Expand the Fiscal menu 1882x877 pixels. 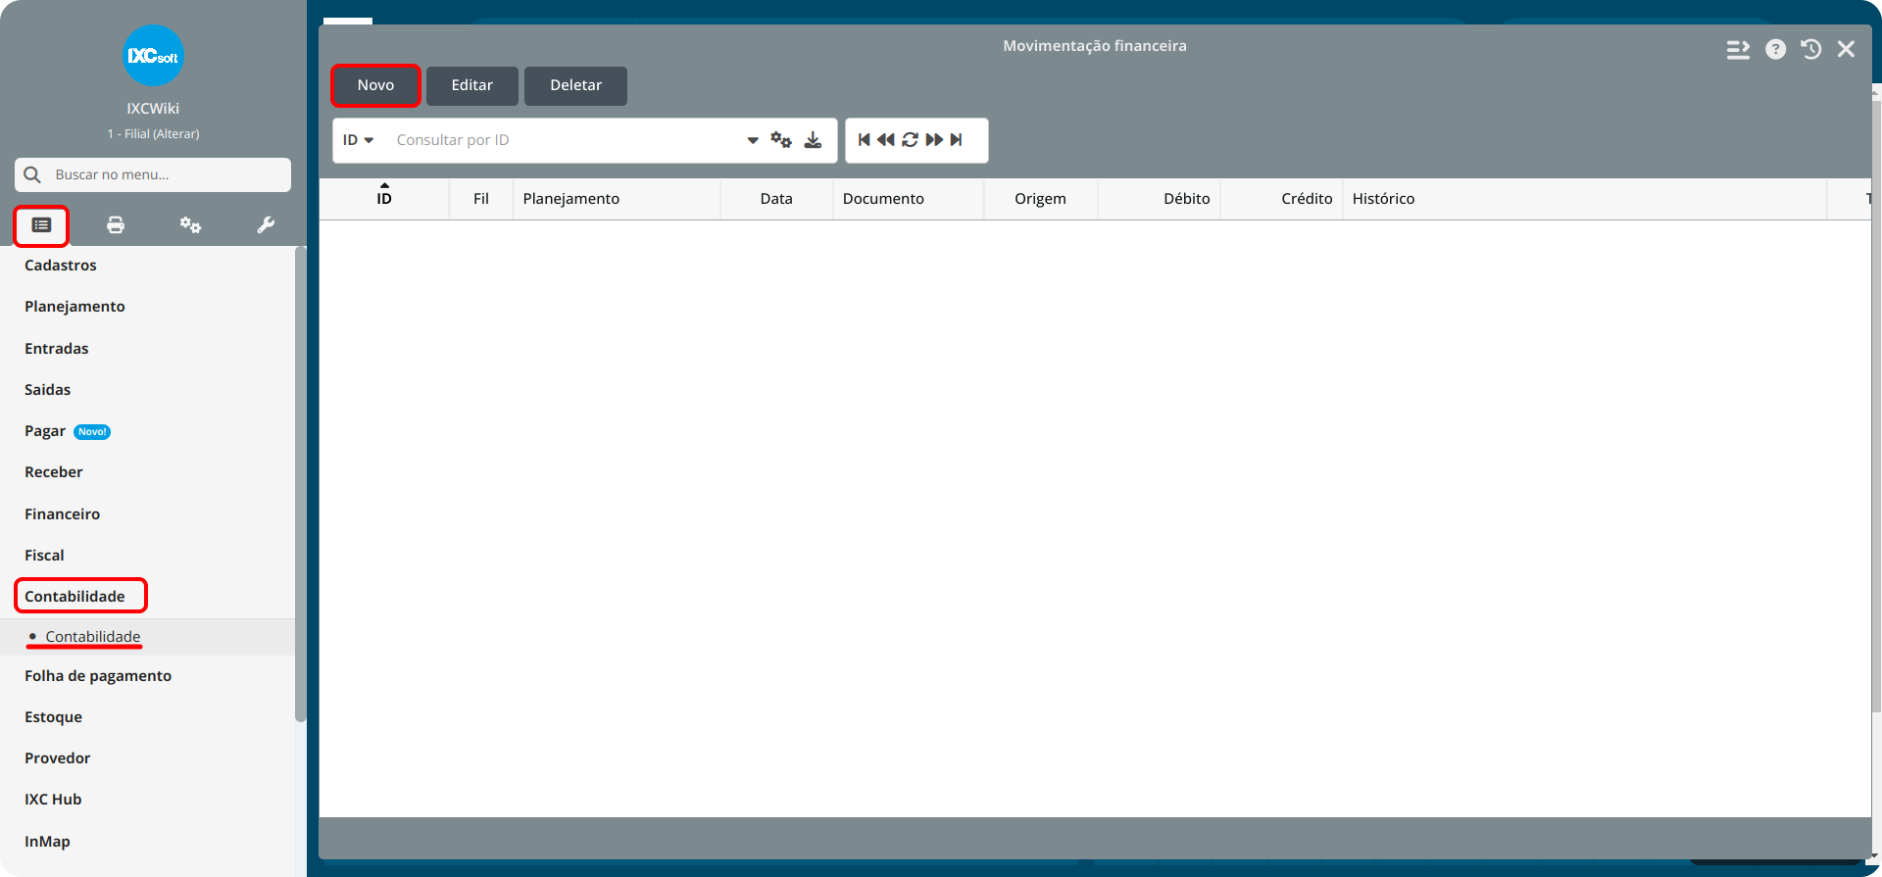pyautogui.click(x=44, y=556)
